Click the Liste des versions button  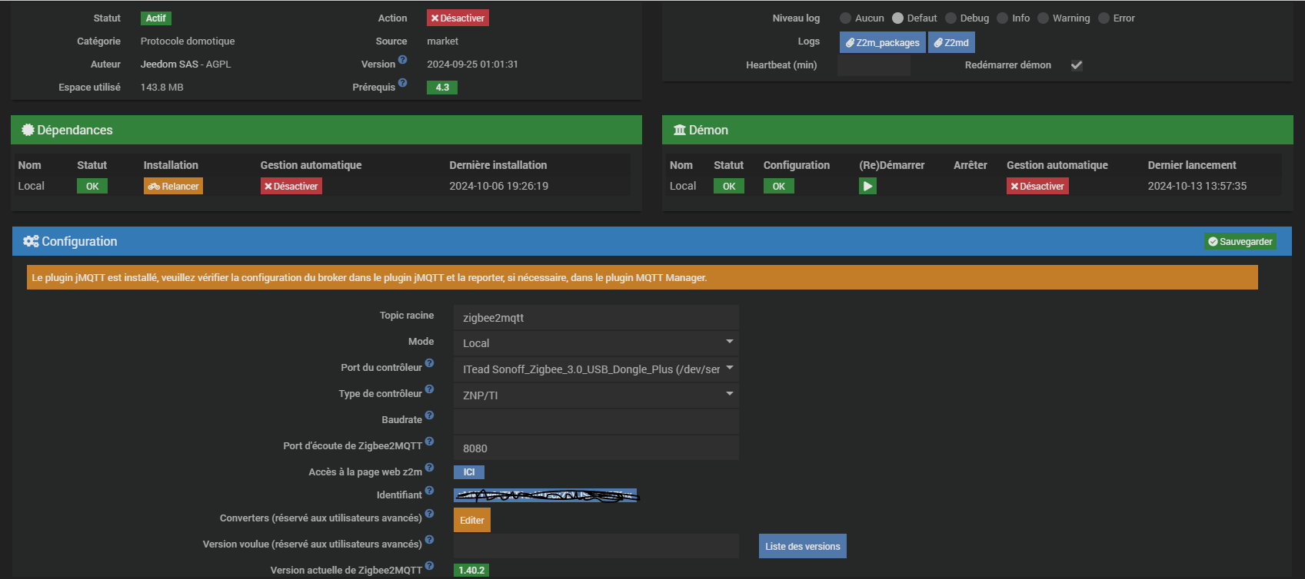(802, 546)
